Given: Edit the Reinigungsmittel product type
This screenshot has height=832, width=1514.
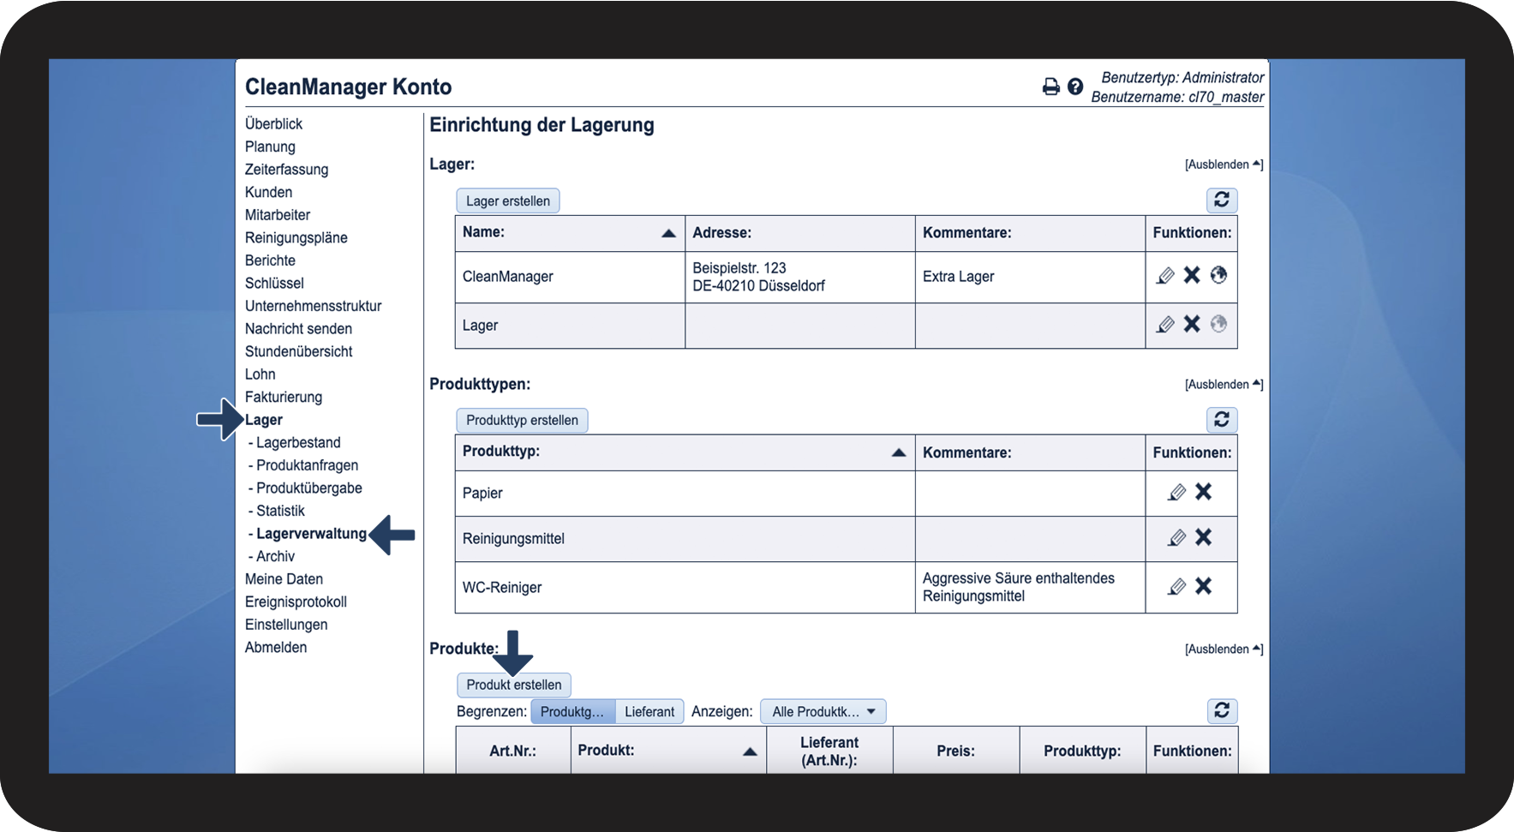Looking at the screenshot, I should [1177, 537].
